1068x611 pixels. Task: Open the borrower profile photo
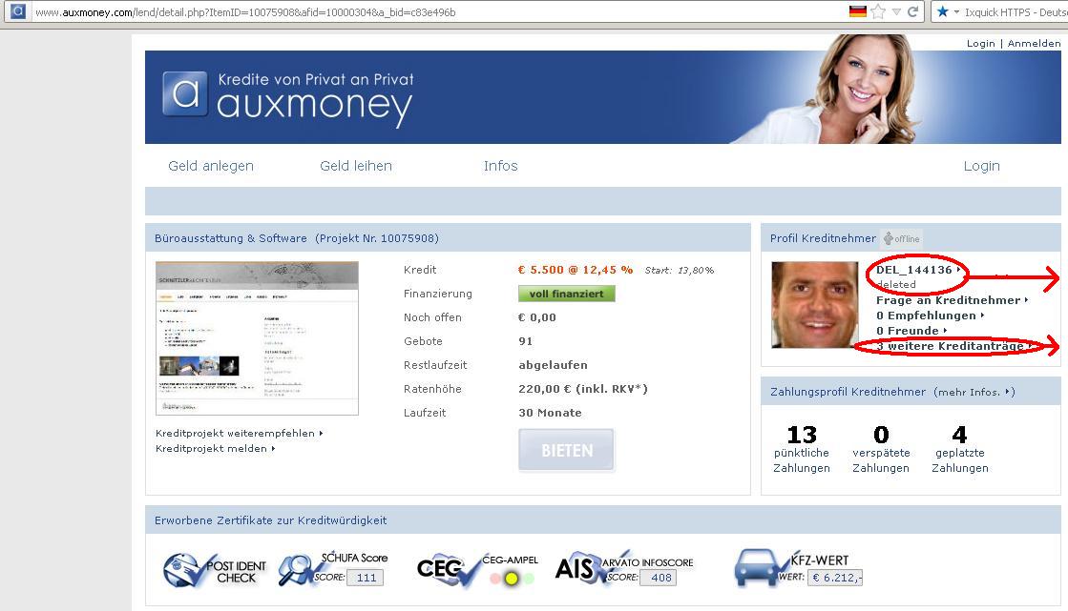(815, 305)
